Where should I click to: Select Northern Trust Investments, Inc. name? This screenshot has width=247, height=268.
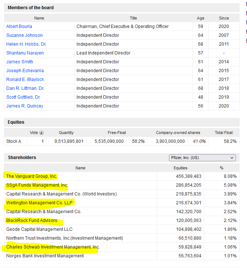coord(65,238)
